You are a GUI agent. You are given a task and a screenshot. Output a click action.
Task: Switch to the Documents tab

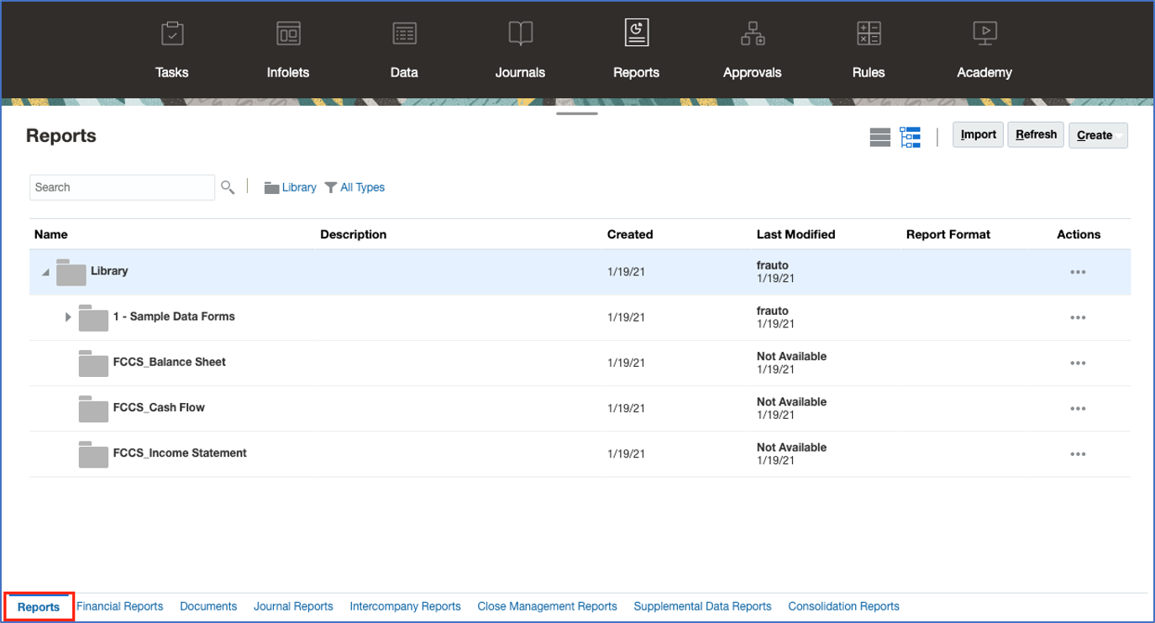[x=208, y=606]
